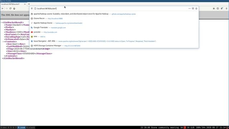Image resolution: width=229 pixels, height=129 pixels.
Task: Reload the current page
Action: point(10,9)
